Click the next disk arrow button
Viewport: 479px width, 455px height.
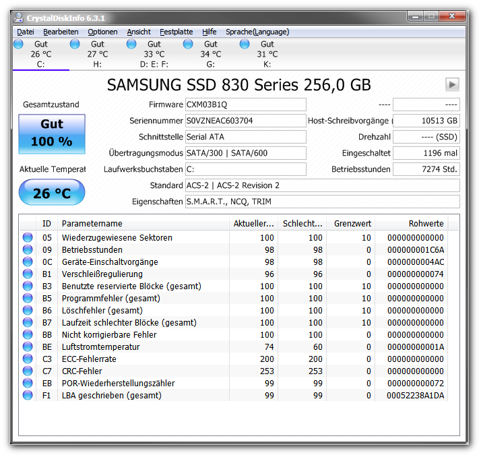pos(452,84)
